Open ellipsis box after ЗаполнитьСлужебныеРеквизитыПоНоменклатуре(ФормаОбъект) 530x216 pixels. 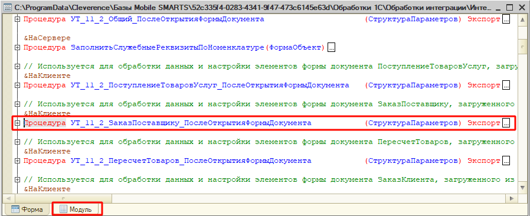[331, 48]
